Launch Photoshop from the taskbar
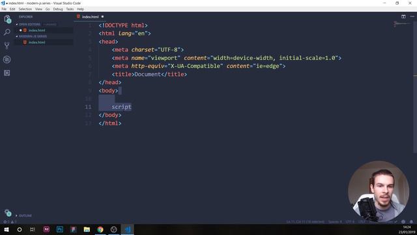The width and height of the screenshot is (417, 235). (x=60, y=229)
